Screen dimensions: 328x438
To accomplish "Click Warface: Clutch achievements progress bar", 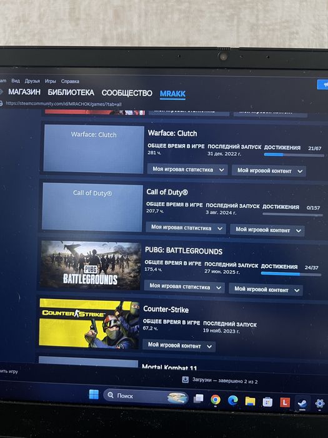I will pos(294,155).
